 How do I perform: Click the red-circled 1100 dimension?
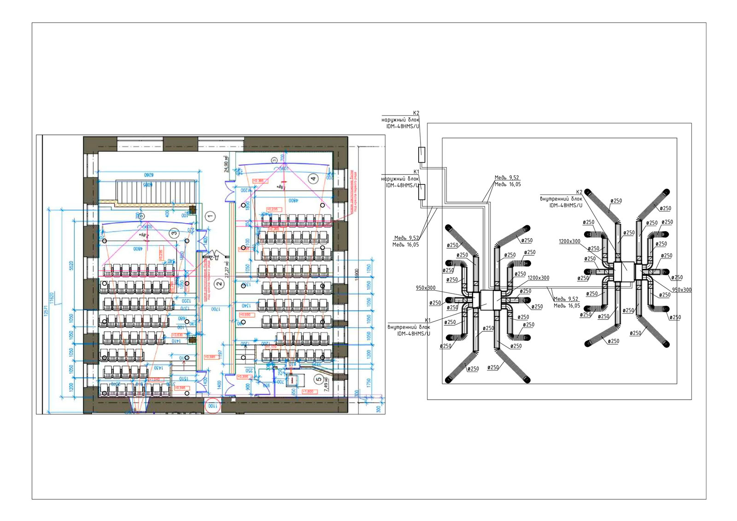coord(212,406)
